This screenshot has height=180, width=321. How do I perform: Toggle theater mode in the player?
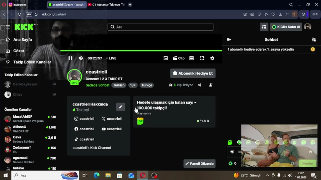(x=192, y=58)
